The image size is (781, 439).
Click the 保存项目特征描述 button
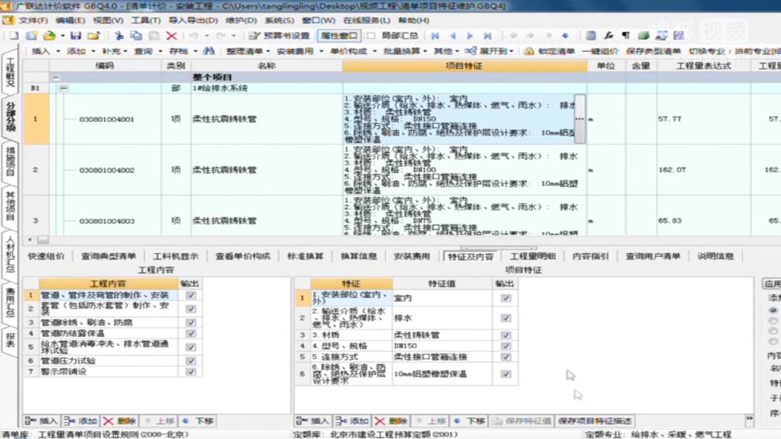[x=594, y=421]
